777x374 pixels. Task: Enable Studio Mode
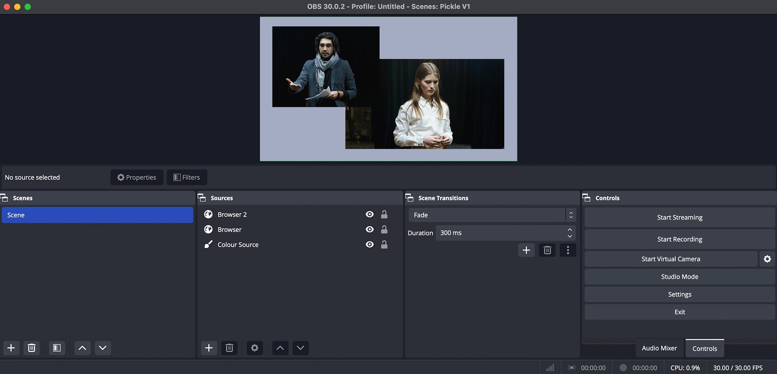(x=679, y=277)
